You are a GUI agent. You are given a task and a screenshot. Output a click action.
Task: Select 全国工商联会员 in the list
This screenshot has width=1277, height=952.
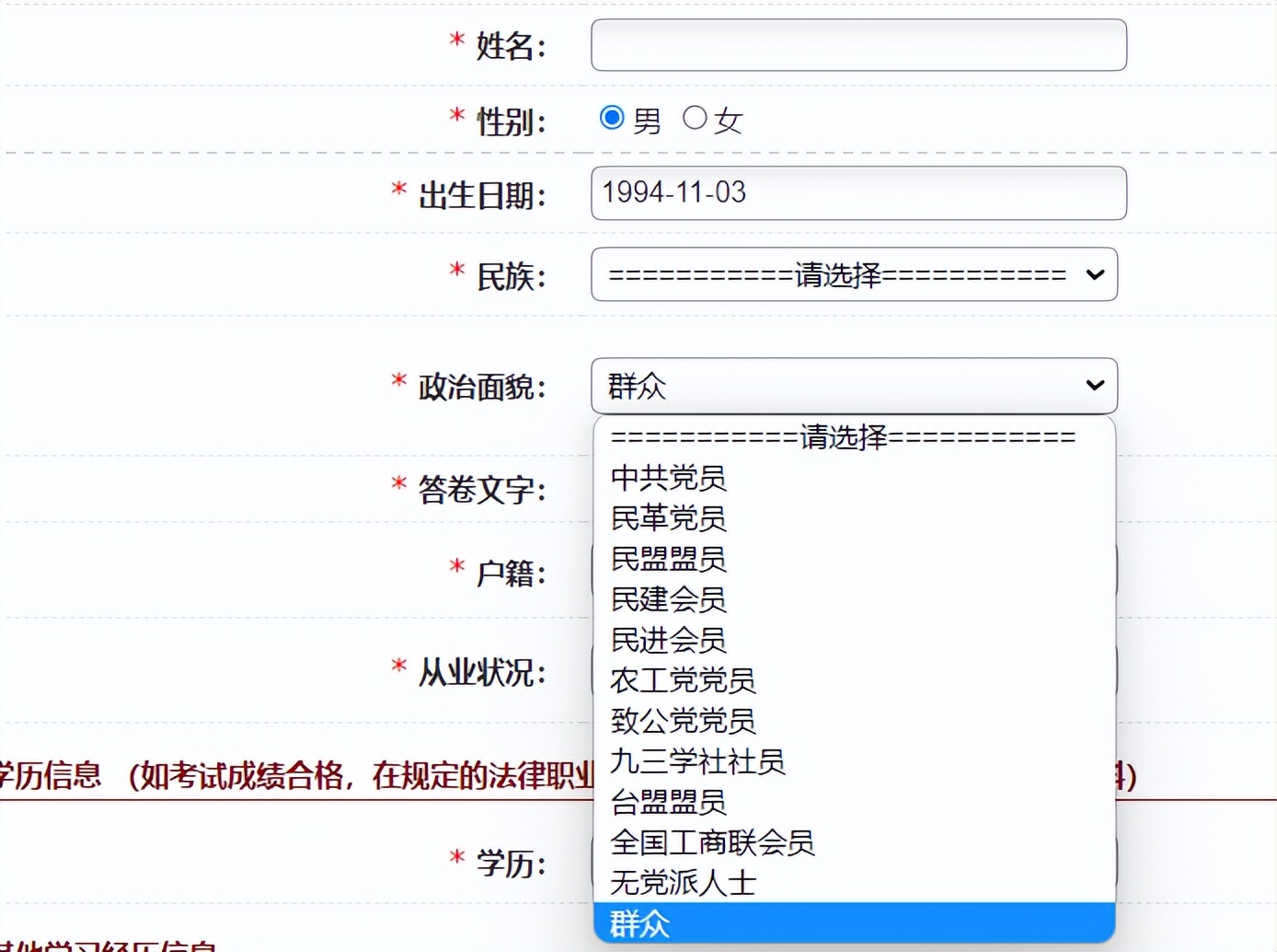(712, 843)
